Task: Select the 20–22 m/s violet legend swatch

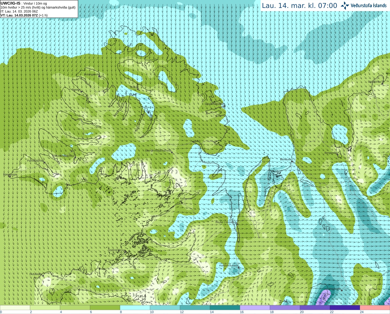Action: (315, 308)
